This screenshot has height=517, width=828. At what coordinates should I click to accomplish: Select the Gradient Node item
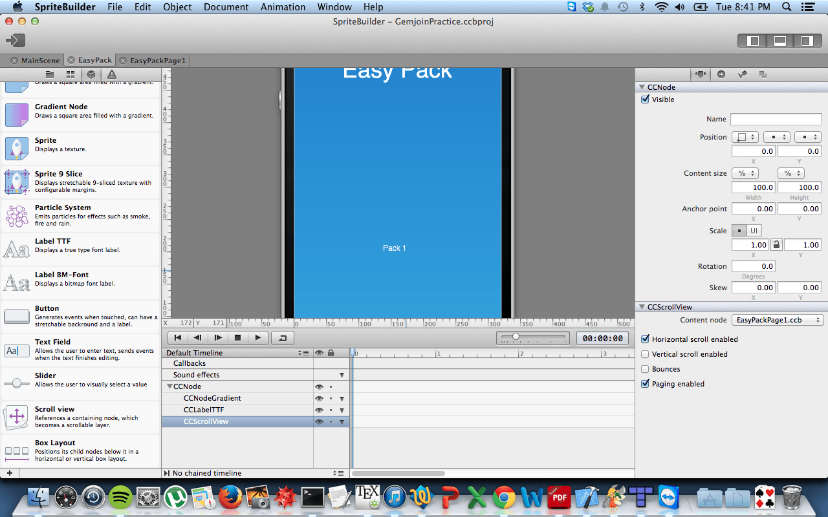80,114
